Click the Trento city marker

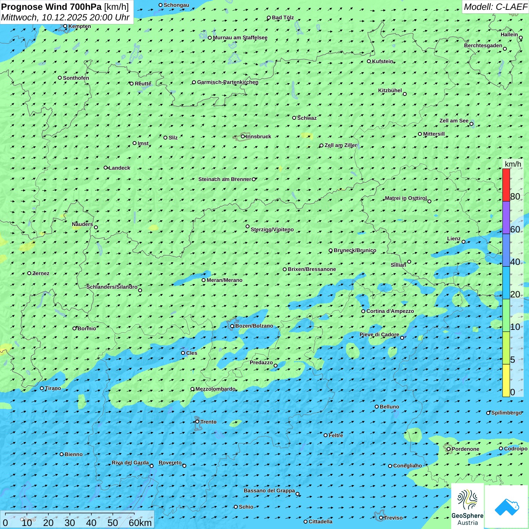[197, 422]
